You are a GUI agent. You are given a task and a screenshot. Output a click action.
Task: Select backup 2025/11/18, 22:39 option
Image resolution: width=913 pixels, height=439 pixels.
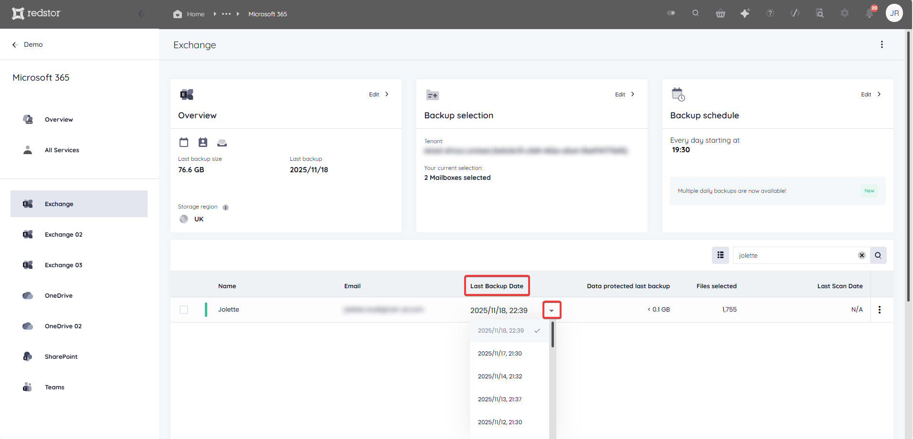pyautogui.click(x=509, y=331)
